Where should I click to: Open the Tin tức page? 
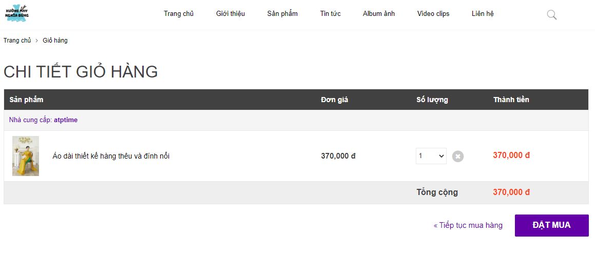(x=330, y=14)
